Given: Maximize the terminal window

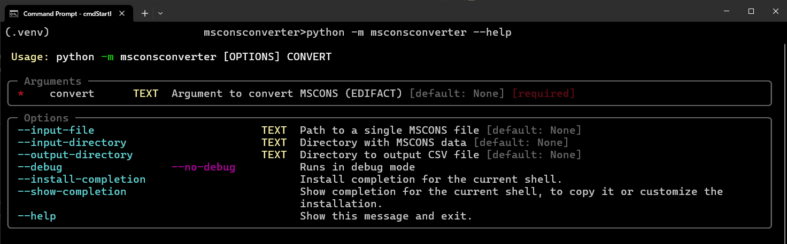Looking at the screenshot, I should [751, 11].
